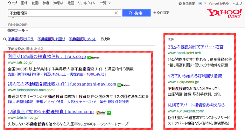Switch to 辞書 dictionary tab

pos(46,3)
